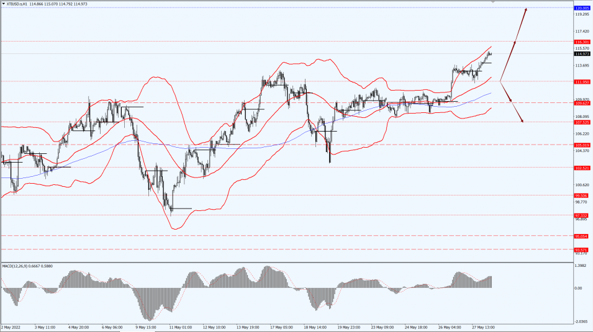Click the black current price label 114.973
This screenshot has width=593, height=332.
click(x=582, y=54)
